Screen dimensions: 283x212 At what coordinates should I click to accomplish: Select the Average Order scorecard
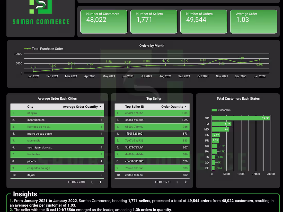(x=254, y=22)
